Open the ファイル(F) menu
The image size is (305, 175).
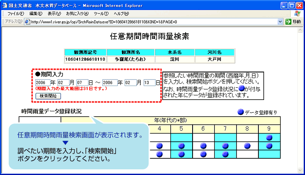click(16, 14)
